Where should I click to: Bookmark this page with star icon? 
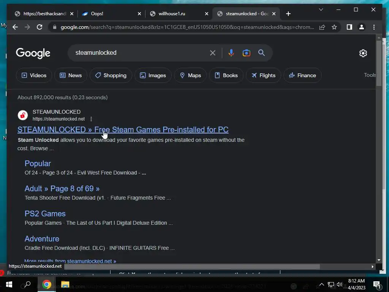334,27
